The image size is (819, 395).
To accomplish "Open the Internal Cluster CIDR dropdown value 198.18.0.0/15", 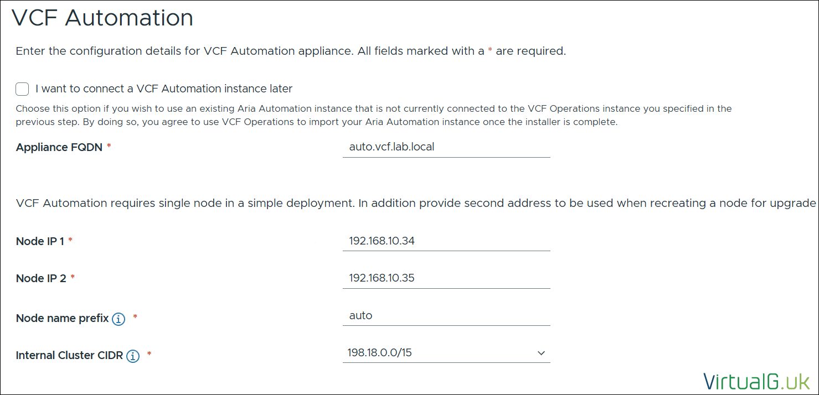I will 437,353.
